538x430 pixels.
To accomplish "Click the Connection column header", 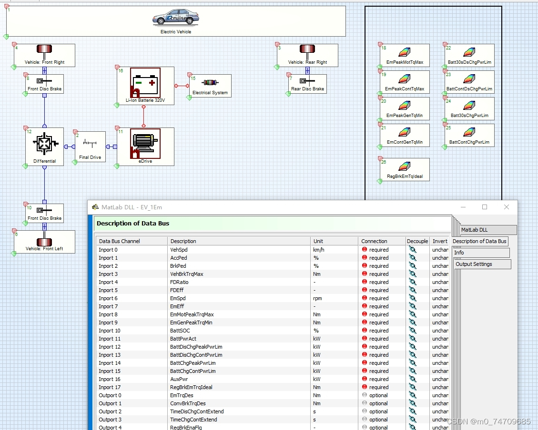I will point(382,241).
